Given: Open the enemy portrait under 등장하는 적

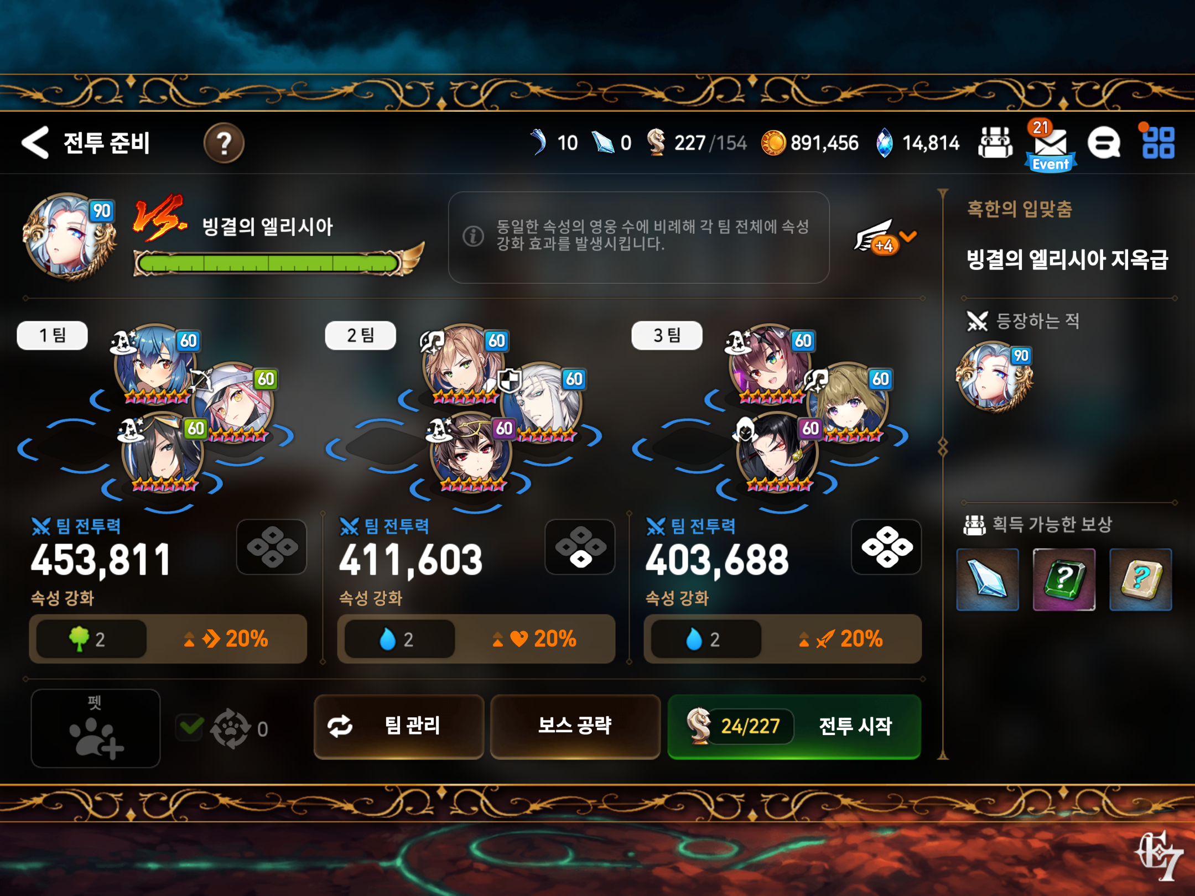Looking at the screenshot, I should (995, 377).
